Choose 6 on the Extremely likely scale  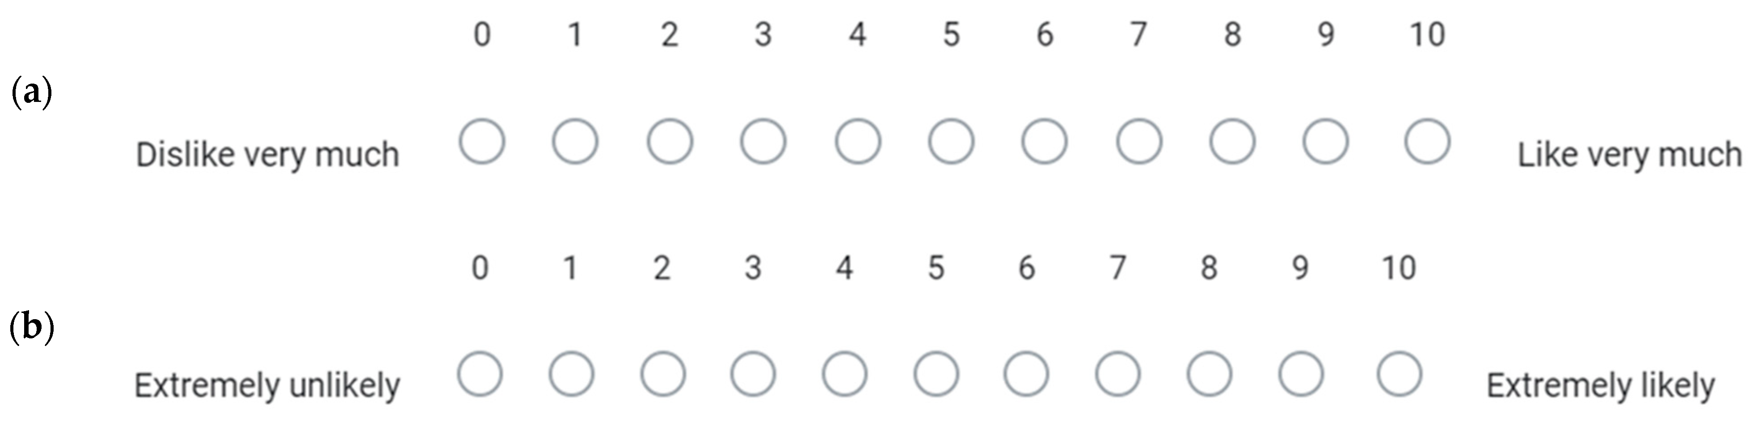coord(1026,374)
